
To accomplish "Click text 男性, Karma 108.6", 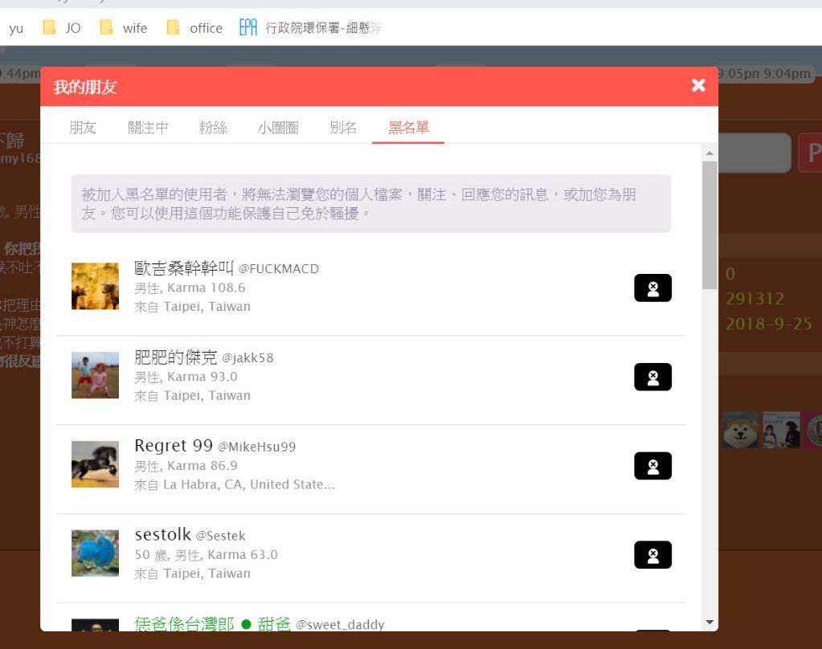I will [190, 288].
